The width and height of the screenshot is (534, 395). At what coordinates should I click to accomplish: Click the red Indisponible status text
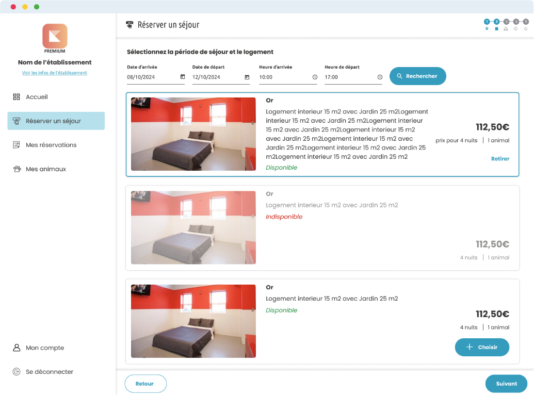(284, 217)
